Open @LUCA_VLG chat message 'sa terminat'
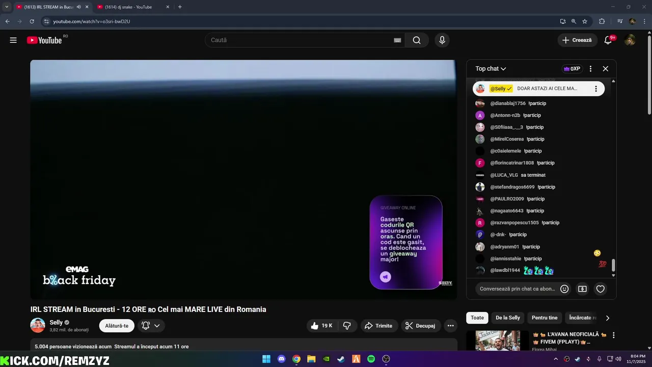 [x=533, y=175]
